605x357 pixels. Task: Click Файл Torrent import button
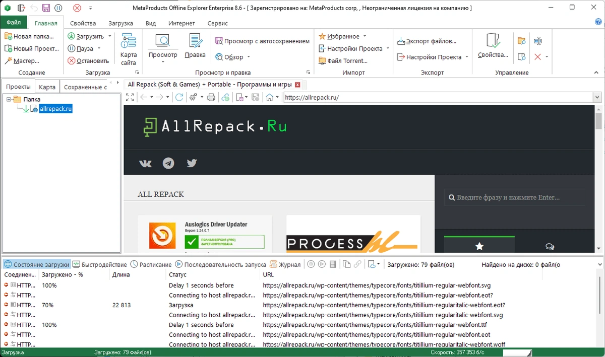[343, 60]
